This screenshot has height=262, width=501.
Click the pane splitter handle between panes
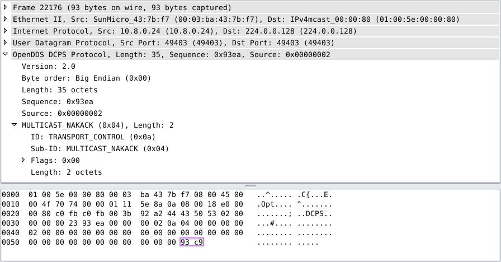pyautogui.click(x=250, y=185)
